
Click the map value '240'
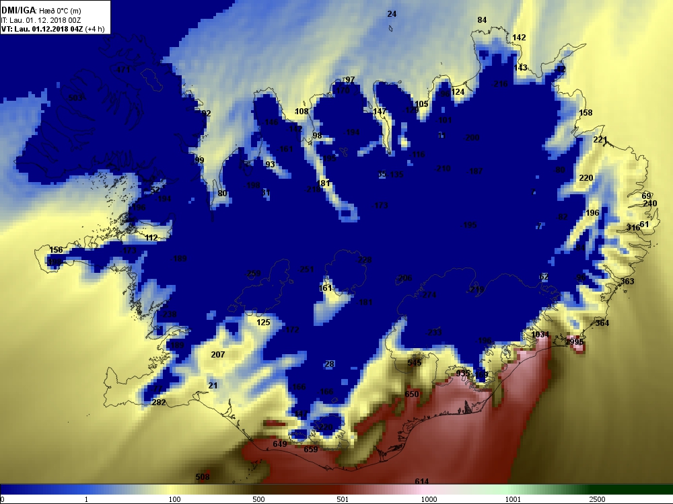[x=650, y=204]
